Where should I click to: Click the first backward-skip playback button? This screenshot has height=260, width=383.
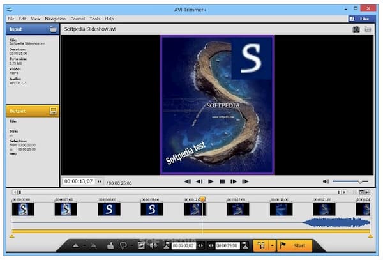188,181
